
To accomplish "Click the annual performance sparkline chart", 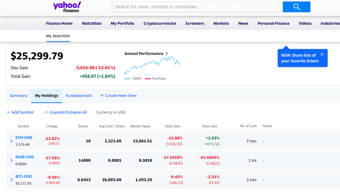I will (152, 65).
